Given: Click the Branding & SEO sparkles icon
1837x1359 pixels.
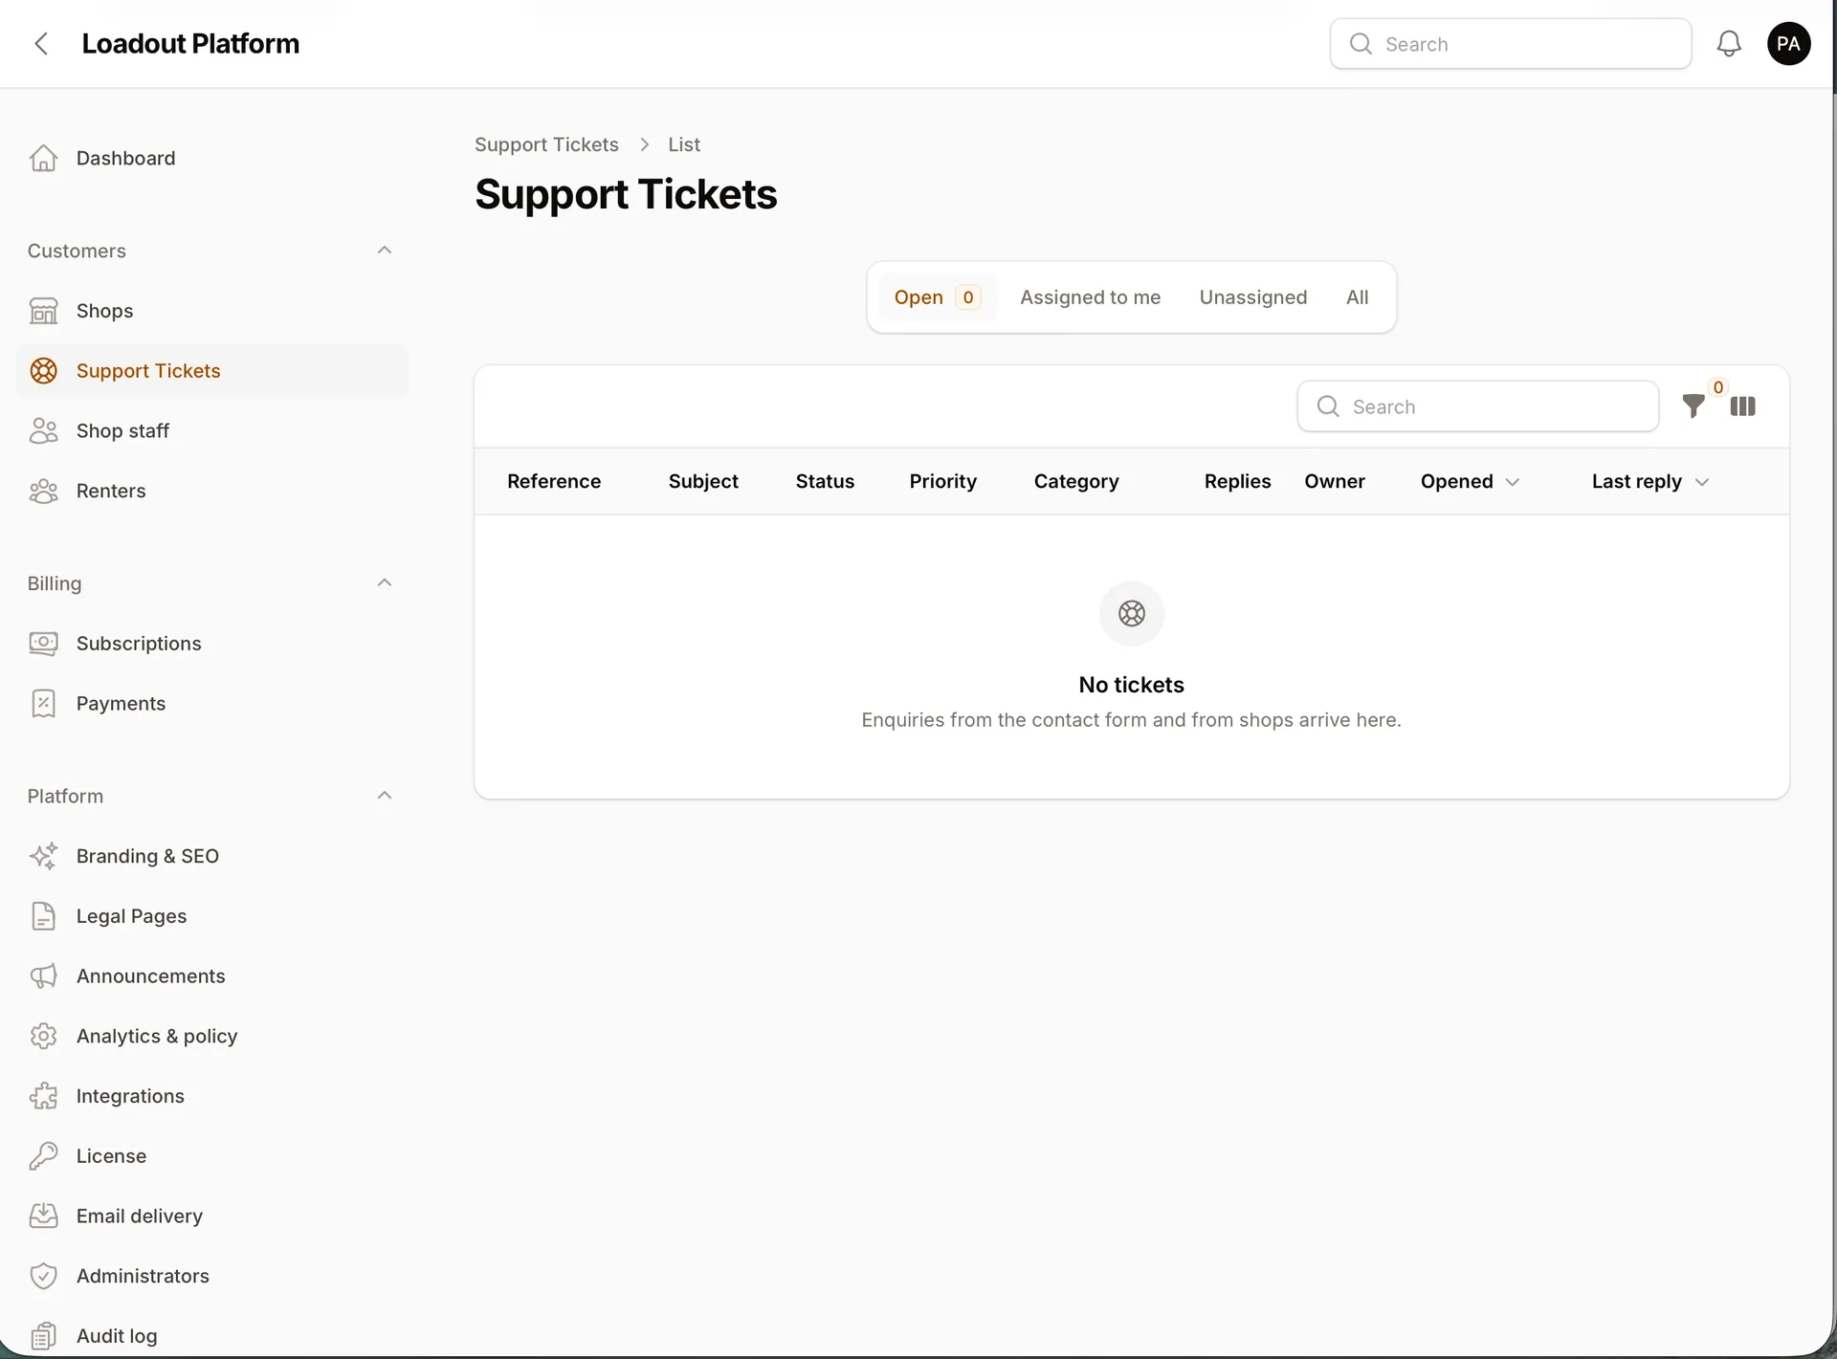Looking at the screenshot, I should coord(43,856).
